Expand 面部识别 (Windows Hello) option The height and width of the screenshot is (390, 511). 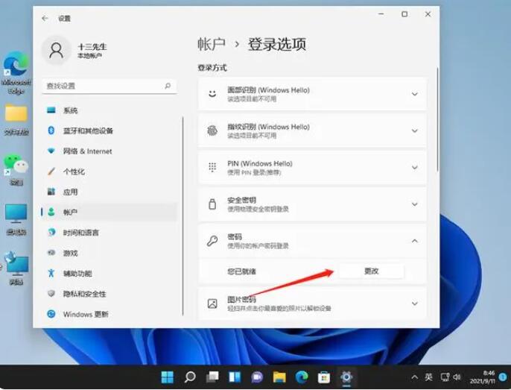point(414,95)
